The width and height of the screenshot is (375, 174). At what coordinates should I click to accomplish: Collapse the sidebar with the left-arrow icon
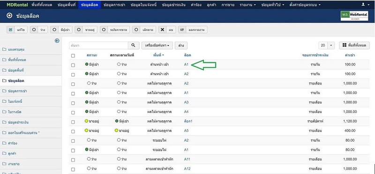(57, 41)
